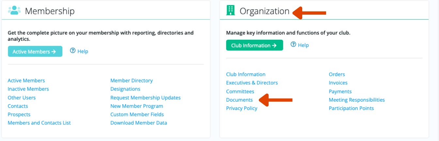Open the Documents link
The image size is (439, 141).
click(x=240, y=100)
